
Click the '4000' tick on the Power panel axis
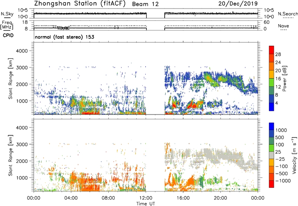coord(22,51)
